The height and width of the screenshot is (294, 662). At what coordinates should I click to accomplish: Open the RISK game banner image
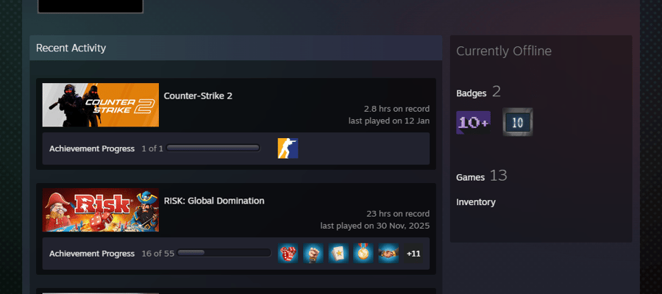pos(101,209)
